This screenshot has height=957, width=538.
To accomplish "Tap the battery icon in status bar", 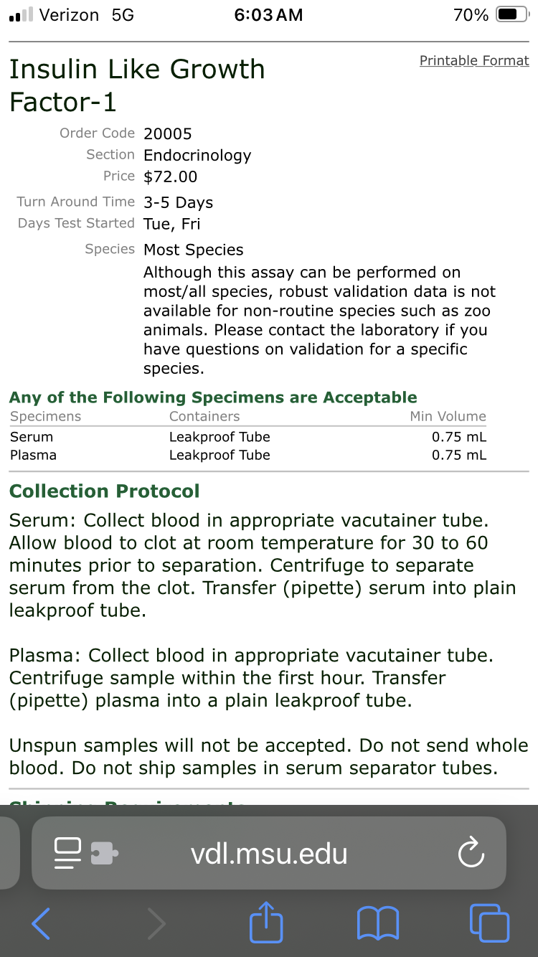I will 512,15.
